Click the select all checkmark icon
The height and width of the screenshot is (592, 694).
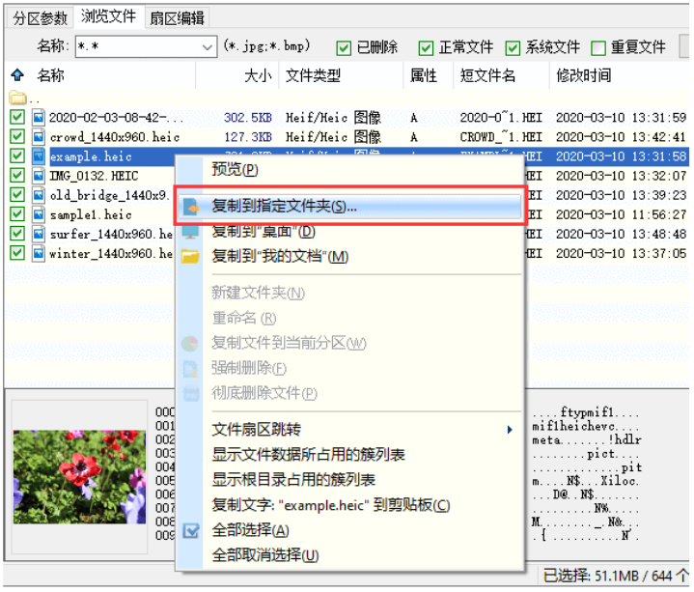(191, 530)
